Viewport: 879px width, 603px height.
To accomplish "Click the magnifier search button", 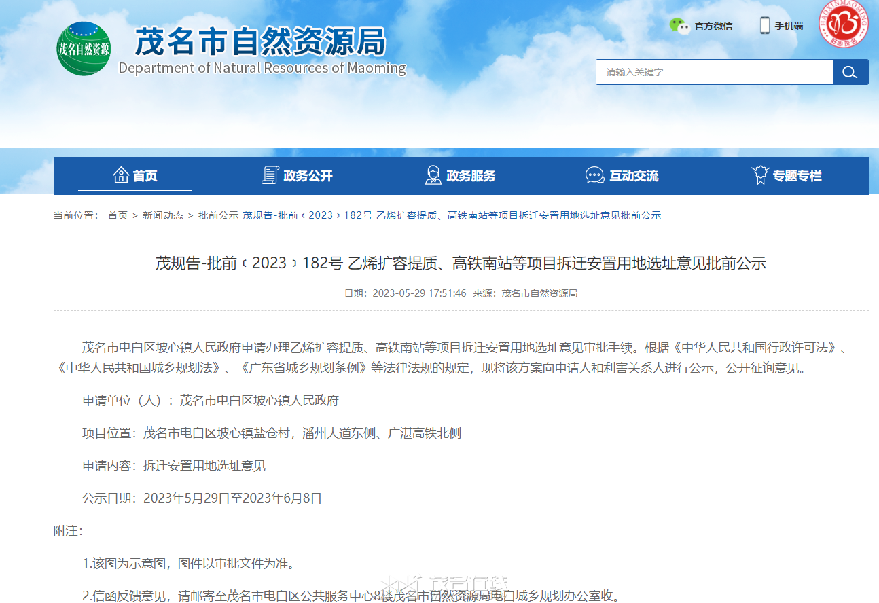I will (850, 72).
